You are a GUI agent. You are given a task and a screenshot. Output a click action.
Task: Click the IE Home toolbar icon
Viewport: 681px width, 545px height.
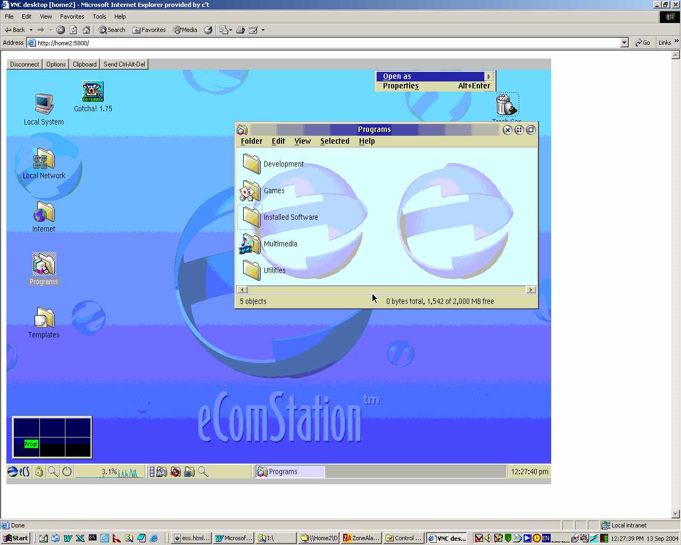[86, 30]
